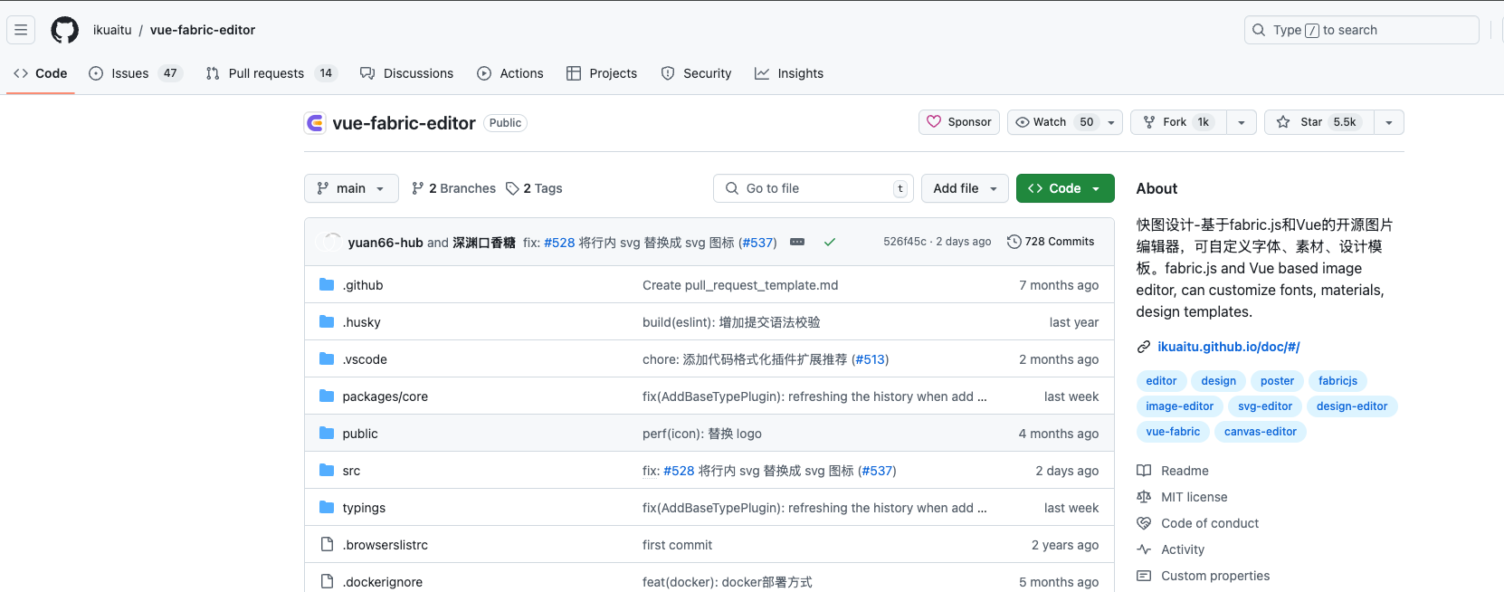Click the Go to file search field
Screen dimensions: 1504x592
(814, 188)
